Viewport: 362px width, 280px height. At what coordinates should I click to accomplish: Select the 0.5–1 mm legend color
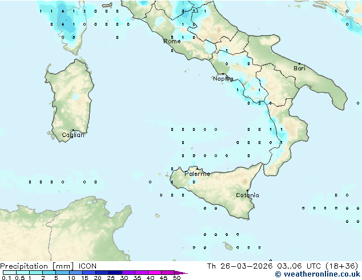23,273
